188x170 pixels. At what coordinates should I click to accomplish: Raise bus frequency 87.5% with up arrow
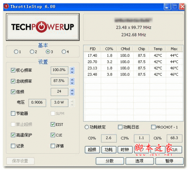coord(72,80)
